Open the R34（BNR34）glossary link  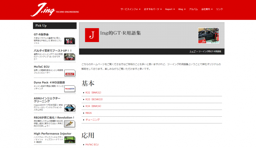[93, 106]
